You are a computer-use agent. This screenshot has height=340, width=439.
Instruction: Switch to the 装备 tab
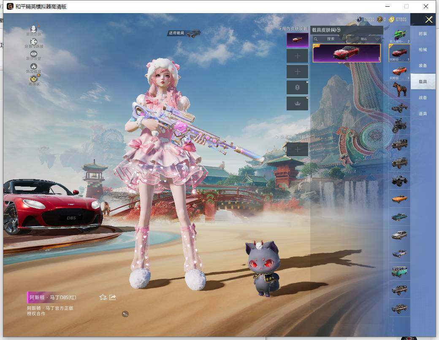(x=423, y=66)
